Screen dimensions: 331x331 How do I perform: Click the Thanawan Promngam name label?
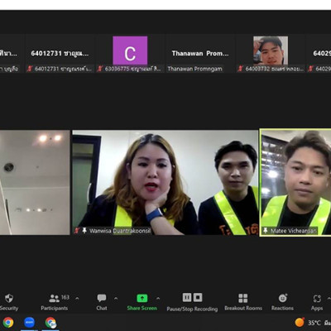click(x=194, y=69)
